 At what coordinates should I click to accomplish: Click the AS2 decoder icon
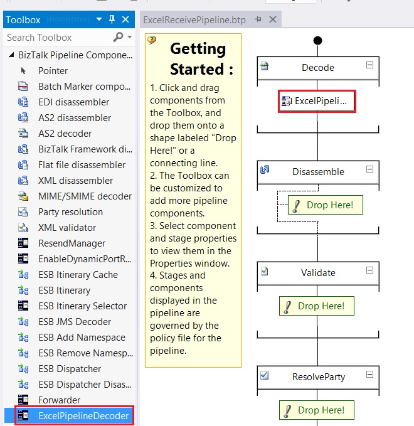click(x=23, y=134)
